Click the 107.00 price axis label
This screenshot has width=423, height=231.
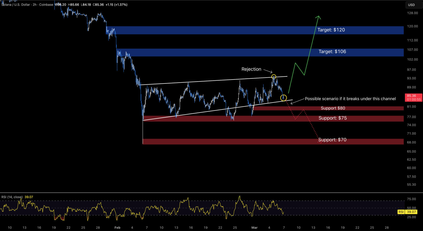(413, 50)
